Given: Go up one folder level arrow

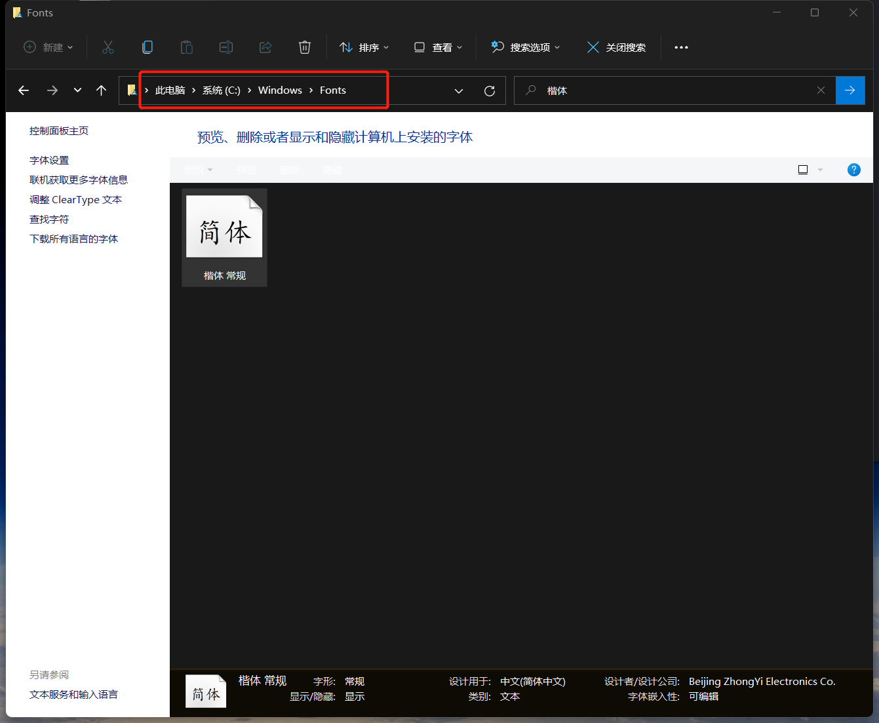Looking at the screenshot, I should point(101,90).
